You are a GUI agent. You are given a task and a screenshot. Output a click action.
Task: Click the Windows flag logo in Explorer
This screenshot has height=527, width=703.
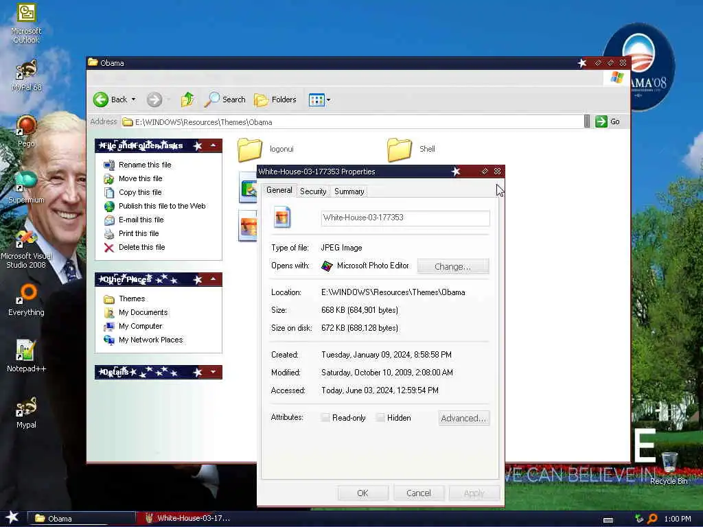click(x=617, y=77)
